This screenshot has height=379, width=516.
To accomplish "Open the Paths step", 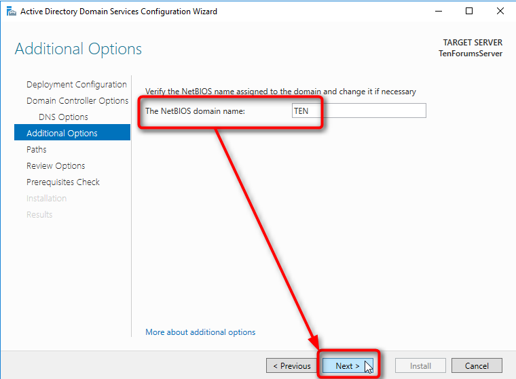I will (37, 150).
